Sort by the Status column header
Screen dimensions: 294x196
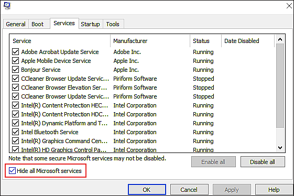[x=205, y=41]
